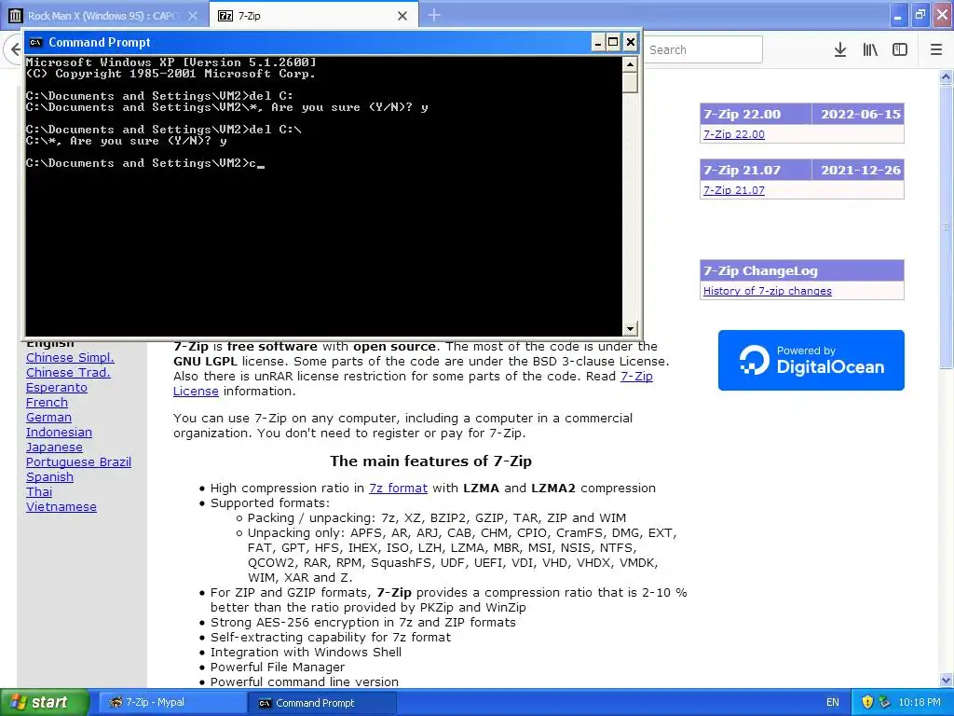Select Esperanto language link
Viewport: 954px width, 716px height.
tap(57, 387)
